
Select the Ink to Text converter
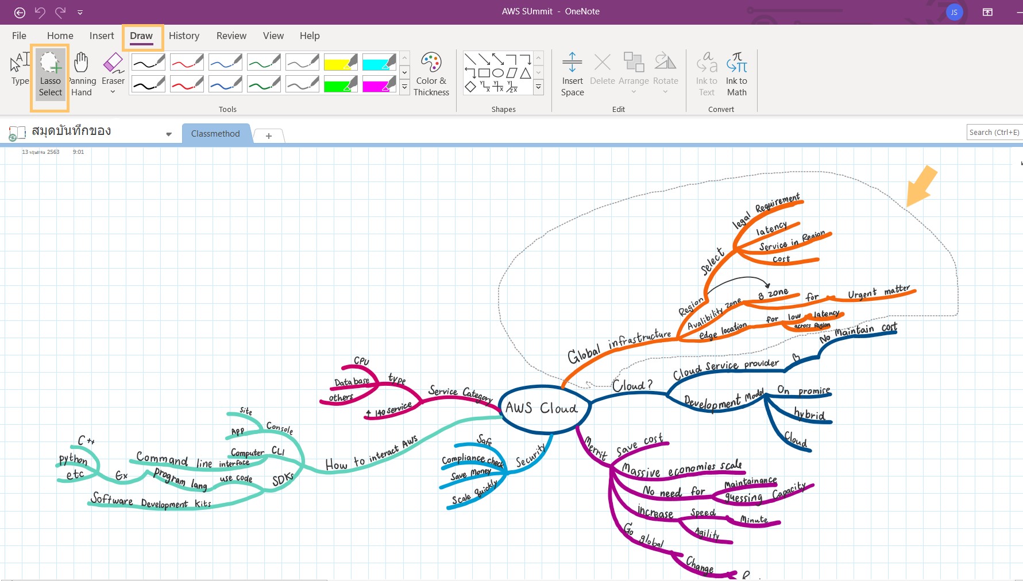[x=706, y=73]
